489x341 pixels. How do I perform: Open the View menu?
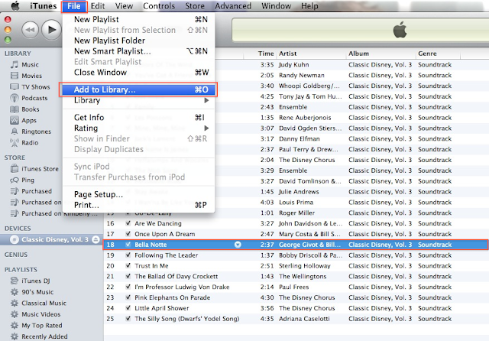(x=124, y=6)
